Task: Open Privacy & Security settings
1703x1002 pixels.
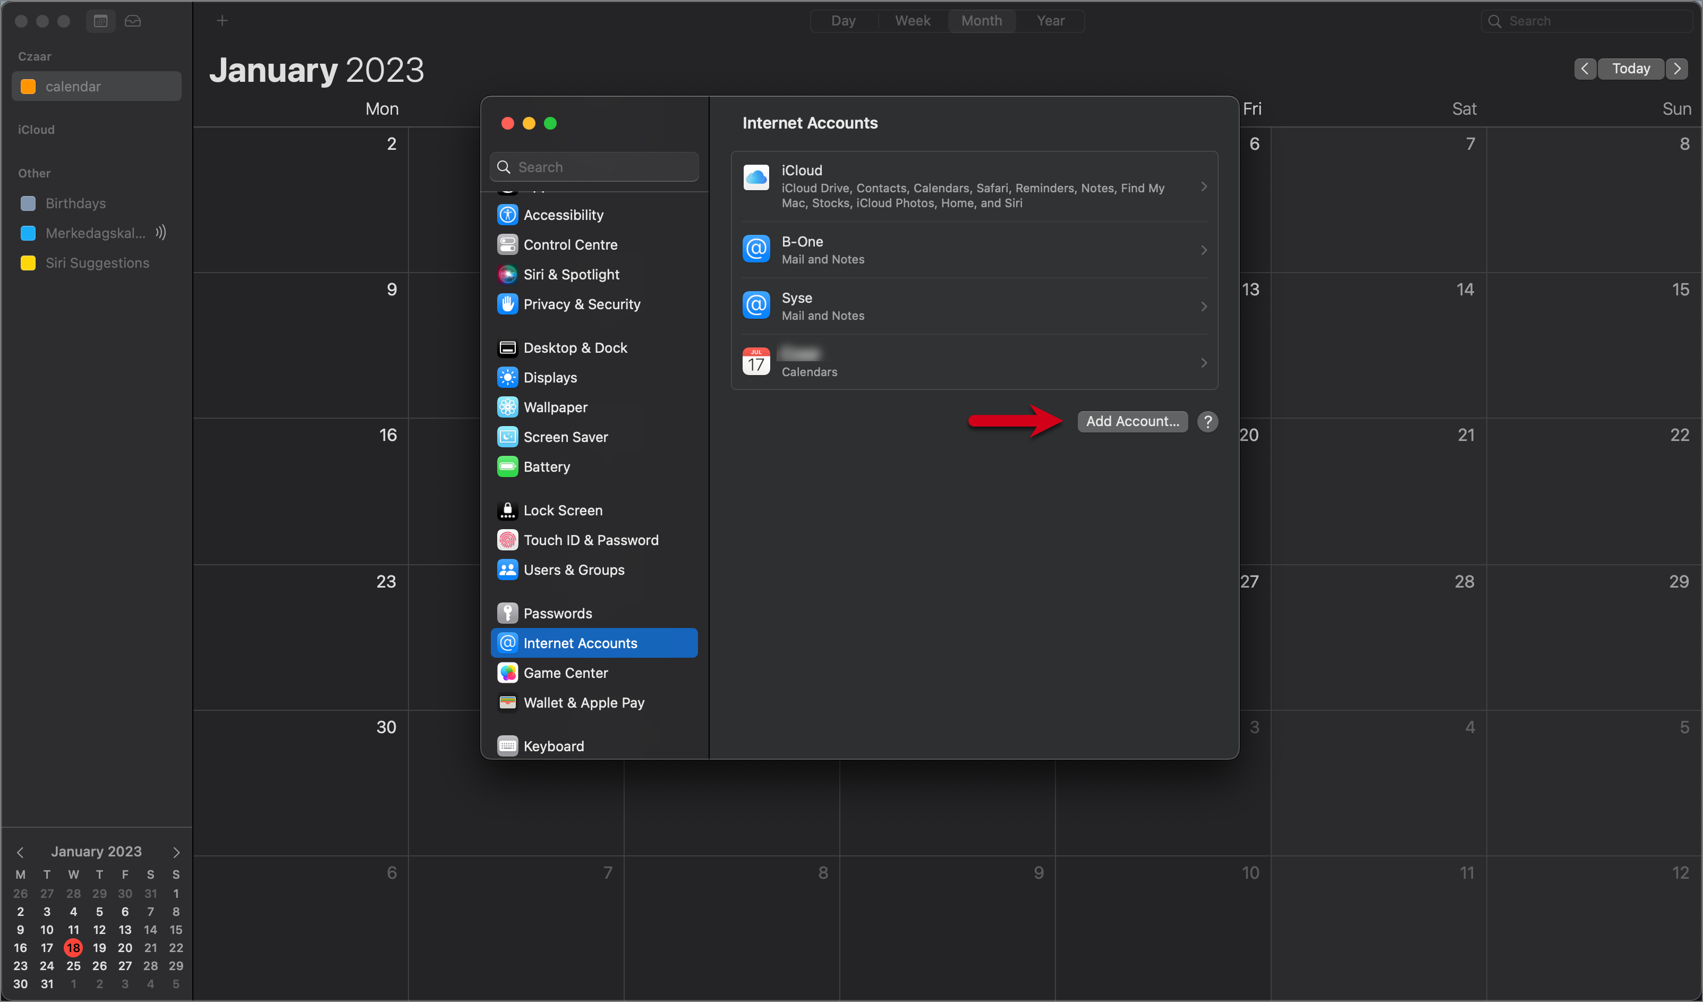Action: point(594,304)
